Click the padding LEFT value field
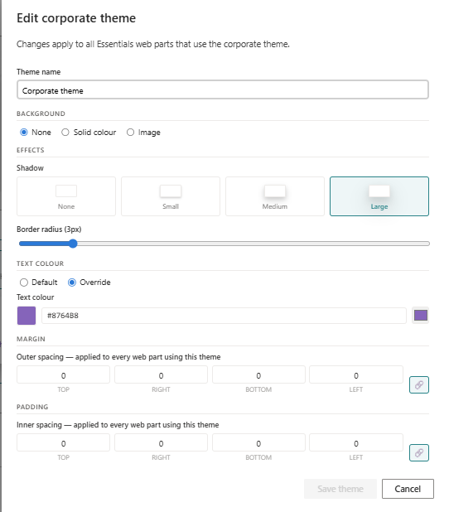 [356, 442]
